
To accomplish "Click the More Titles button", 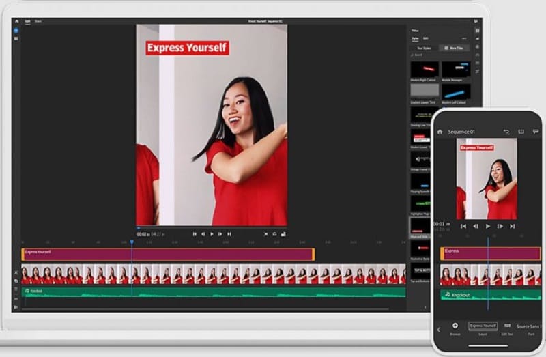I will tap(454, 48).
